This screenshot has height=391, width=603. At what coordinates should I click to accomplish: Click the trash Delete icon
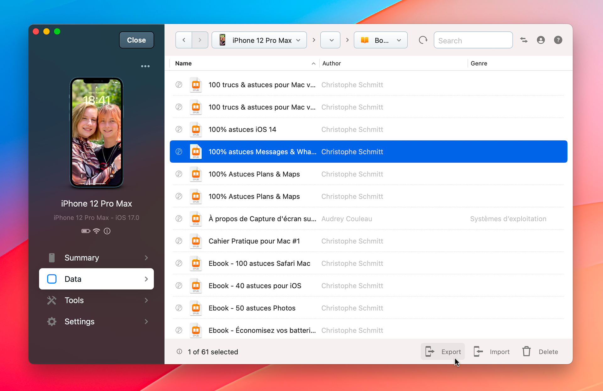tap(527, 351)
